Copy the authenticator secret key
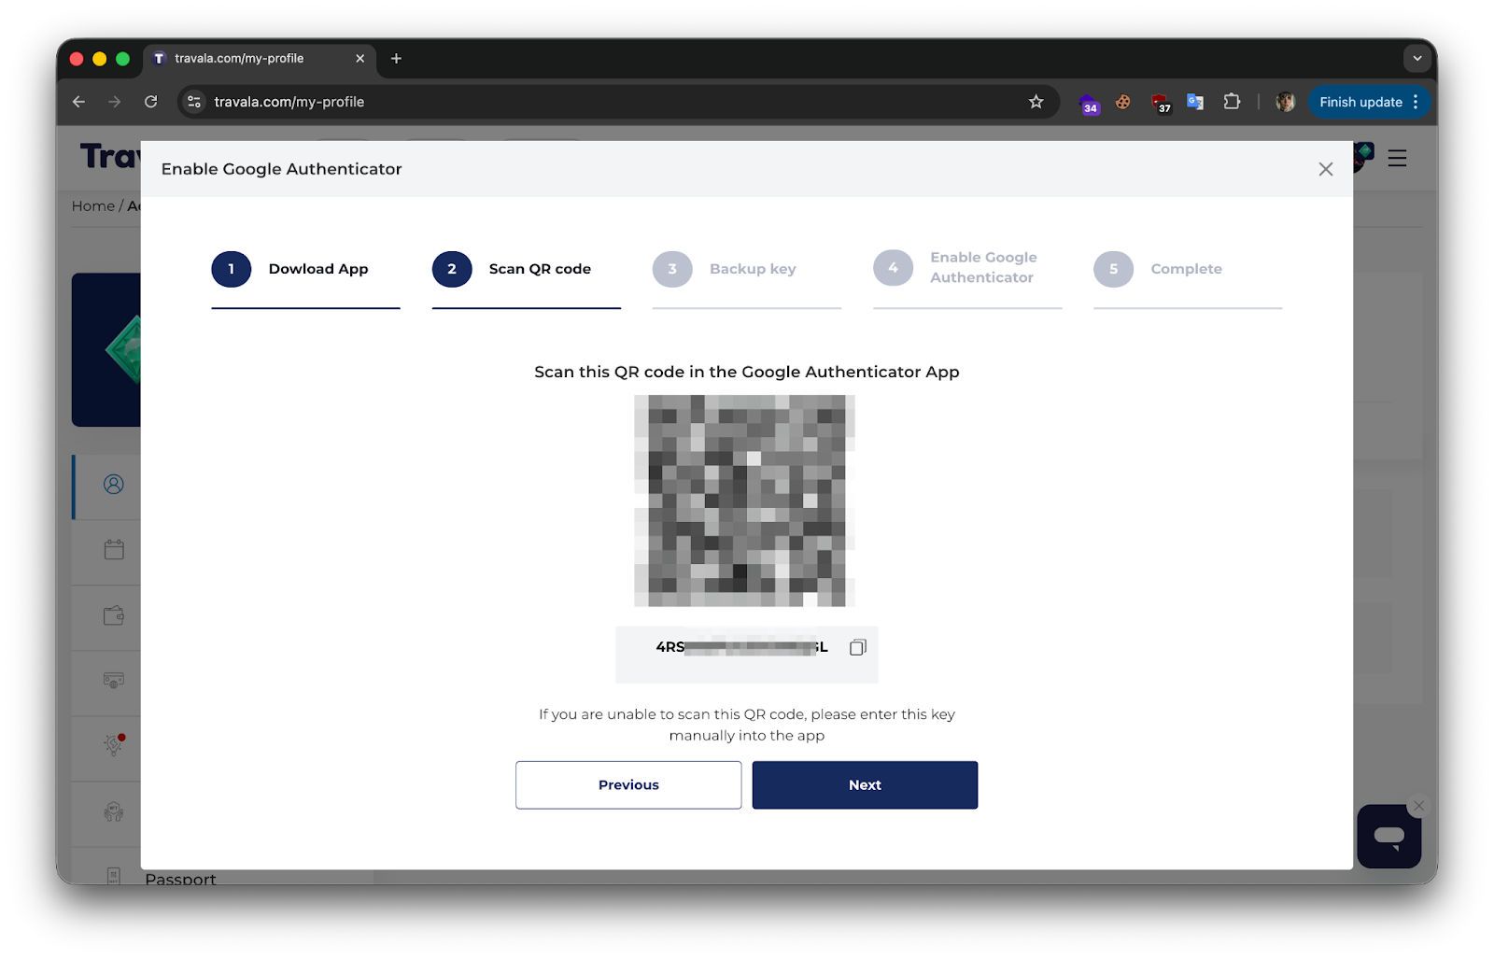Screen dimensions: 1494x959 pyautogui.click(x=856, y=646)
